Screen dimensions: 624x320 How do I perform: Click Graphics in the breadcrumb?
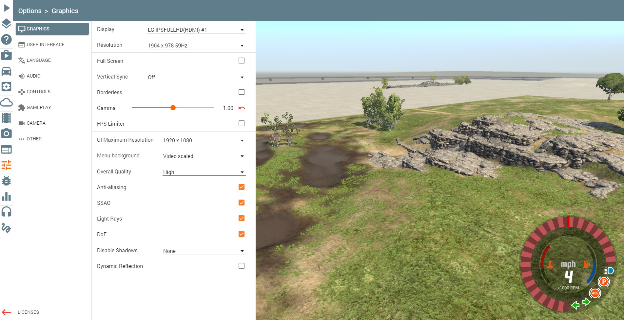click(65, 11)
